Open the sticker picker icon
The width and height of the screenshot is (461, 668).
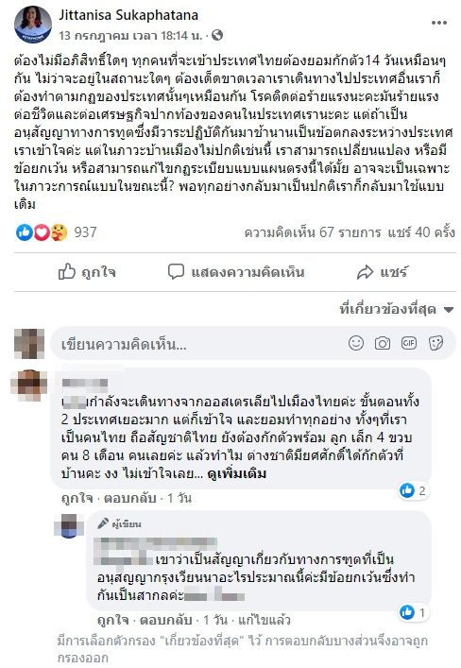click(x=435, y=343)
